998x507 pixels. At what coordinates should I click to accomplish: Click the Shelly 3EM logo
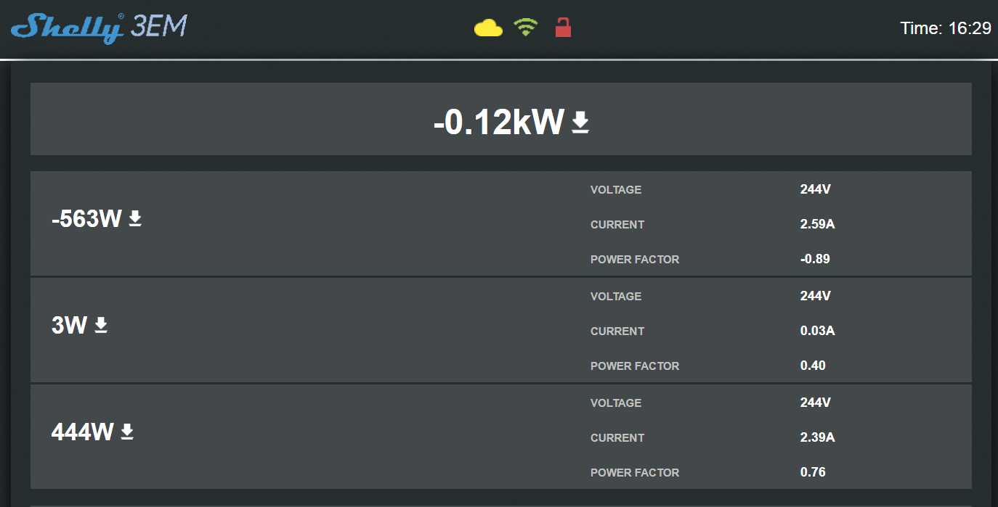(x=99, y=28)
